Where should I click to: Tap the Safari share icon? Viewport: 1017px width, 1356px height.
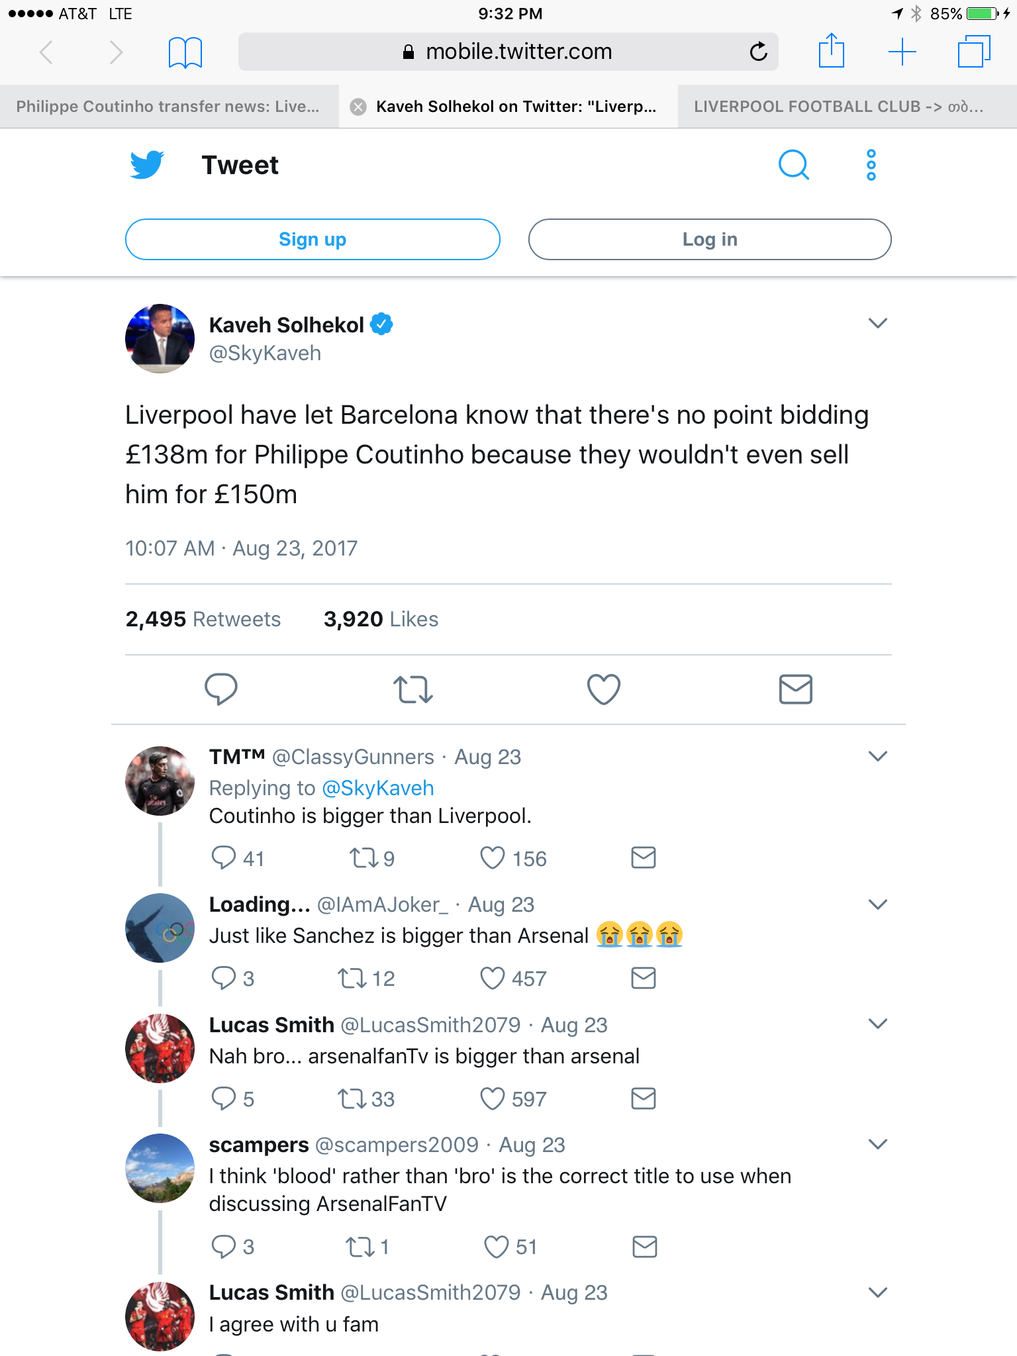831,51
